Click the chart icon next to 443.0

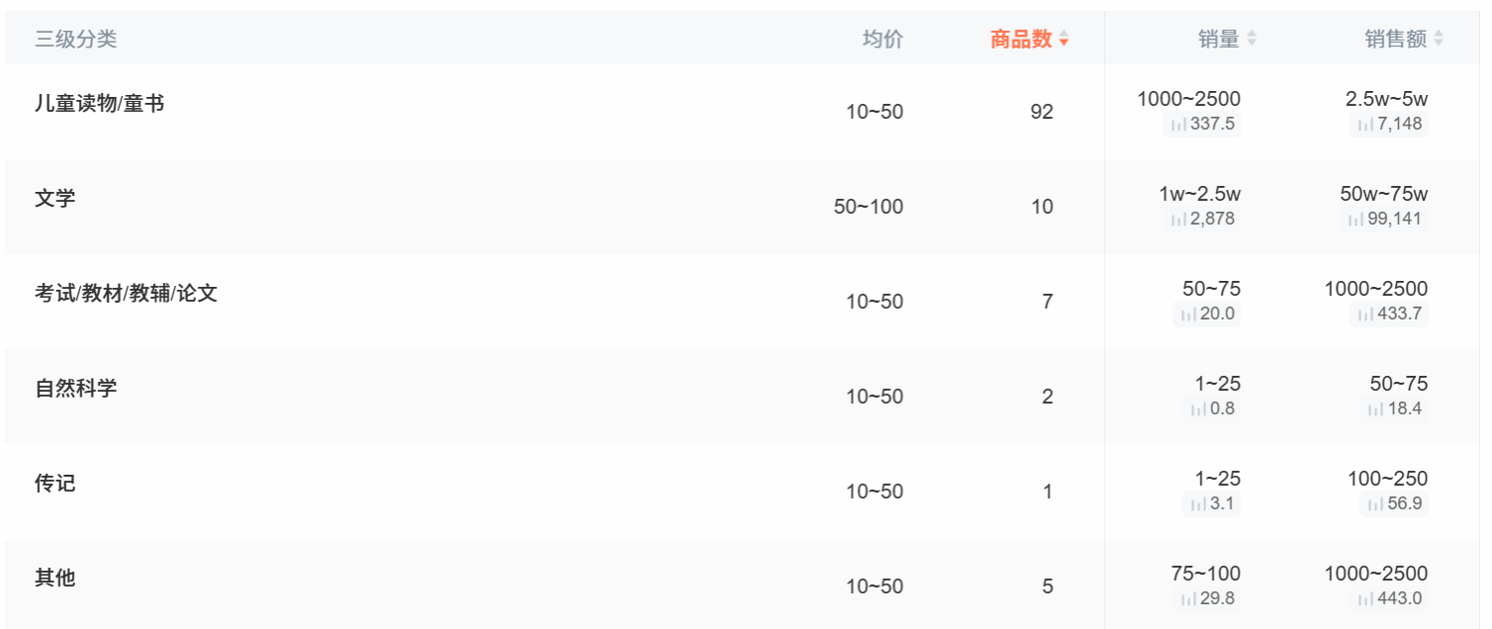1365,599
